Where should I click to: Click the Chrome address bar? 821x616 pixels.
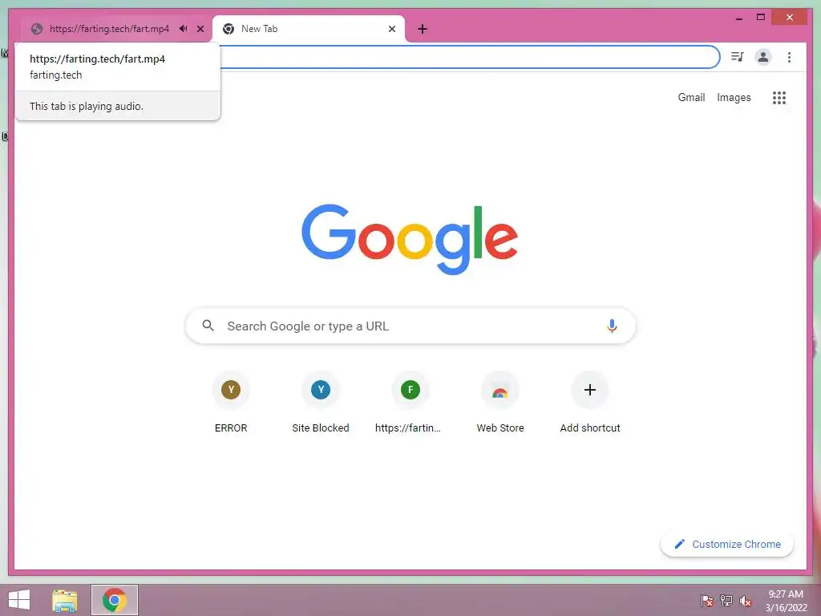(469, 57)
